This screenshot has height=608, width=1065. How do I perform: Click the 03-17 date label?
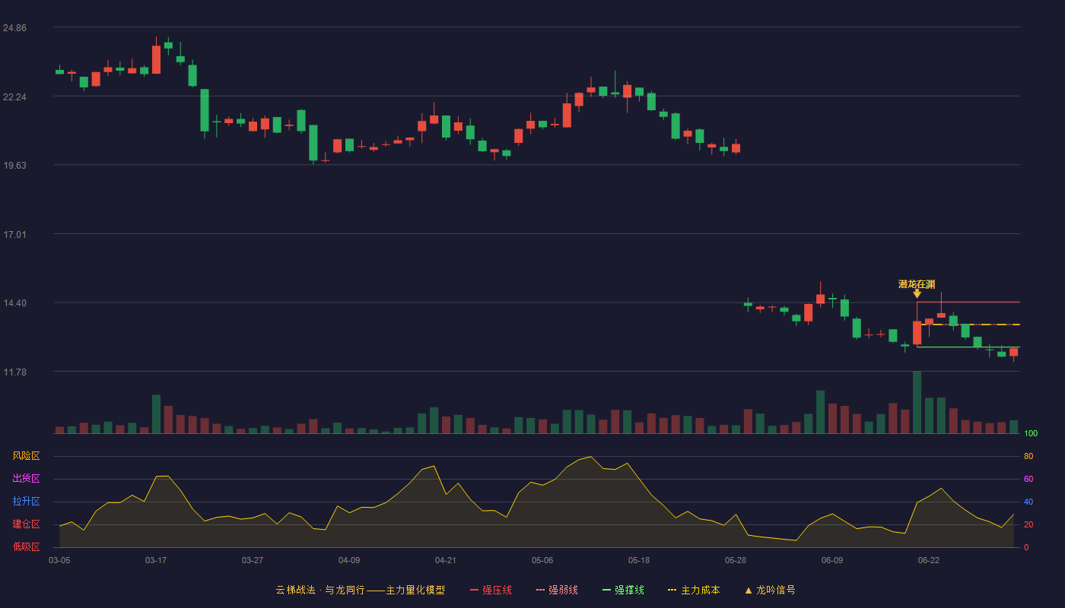pos(156,560)
